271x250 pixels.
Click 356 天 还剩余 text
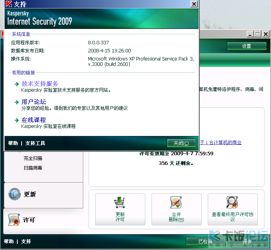point(176,163)
